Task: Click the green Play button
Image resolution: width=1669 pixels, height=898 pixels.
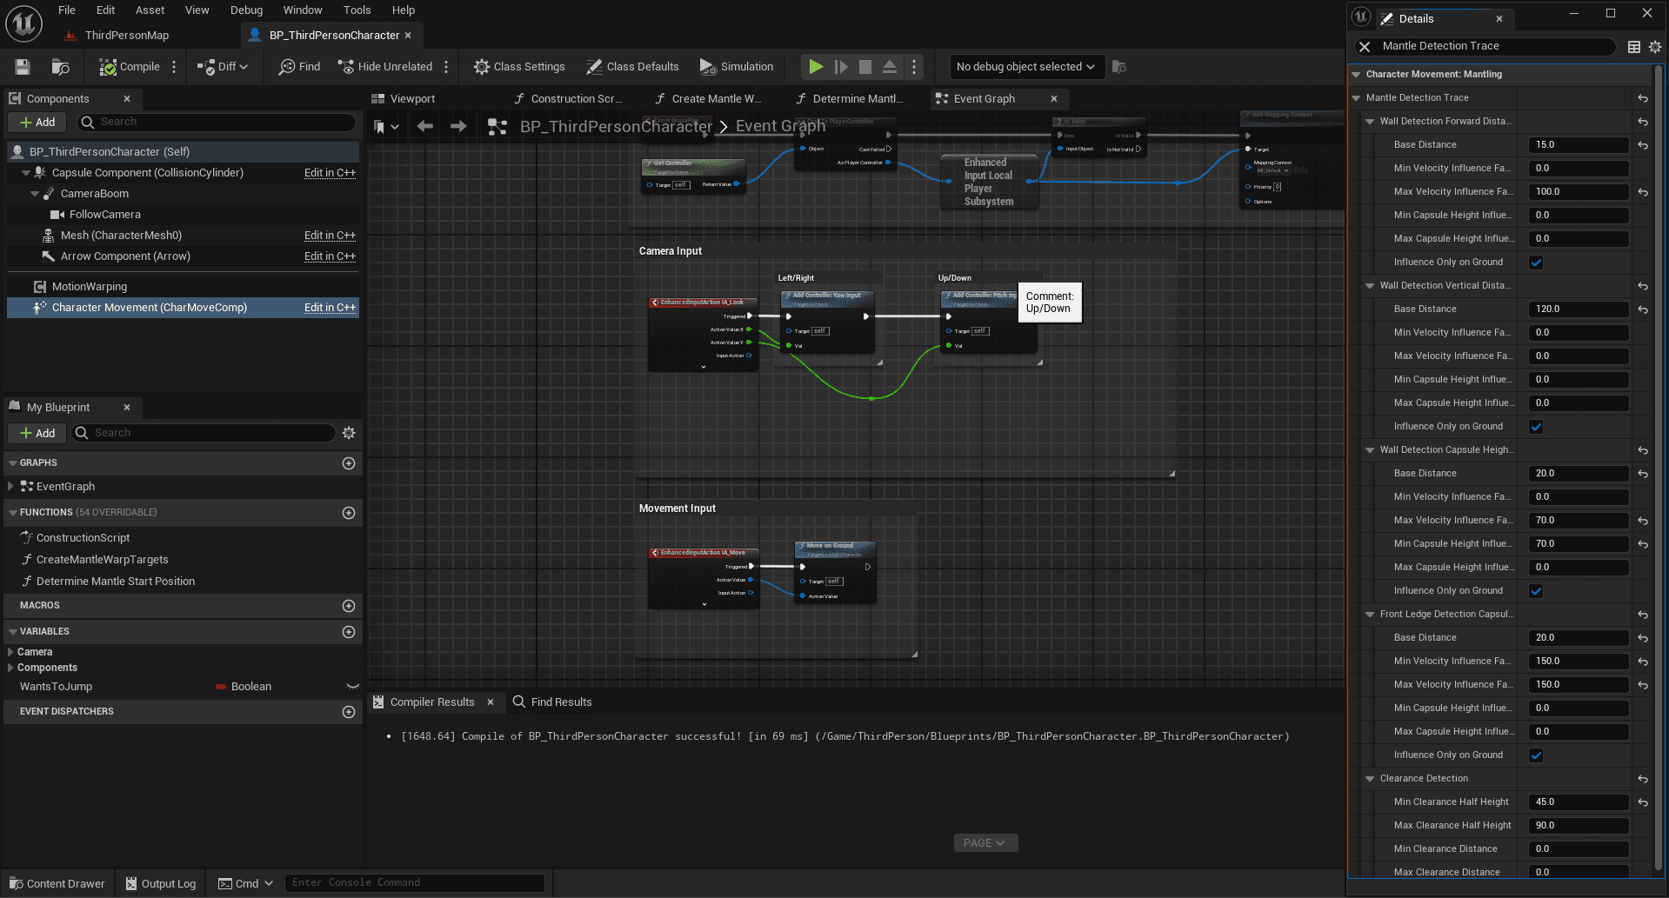Action: 816,67
